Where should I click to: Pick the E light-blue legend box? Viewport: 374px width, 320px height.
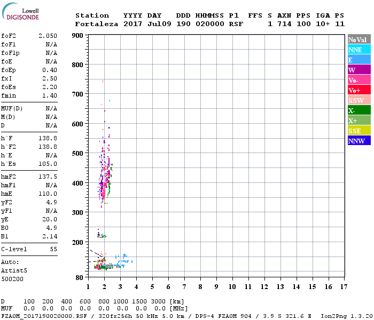[359, 60]
